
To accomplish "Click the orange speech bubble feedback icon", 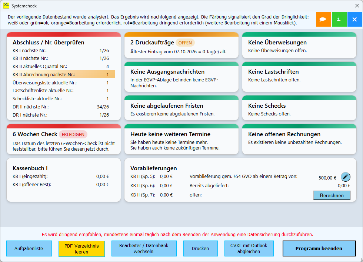I will pos(323,19).
